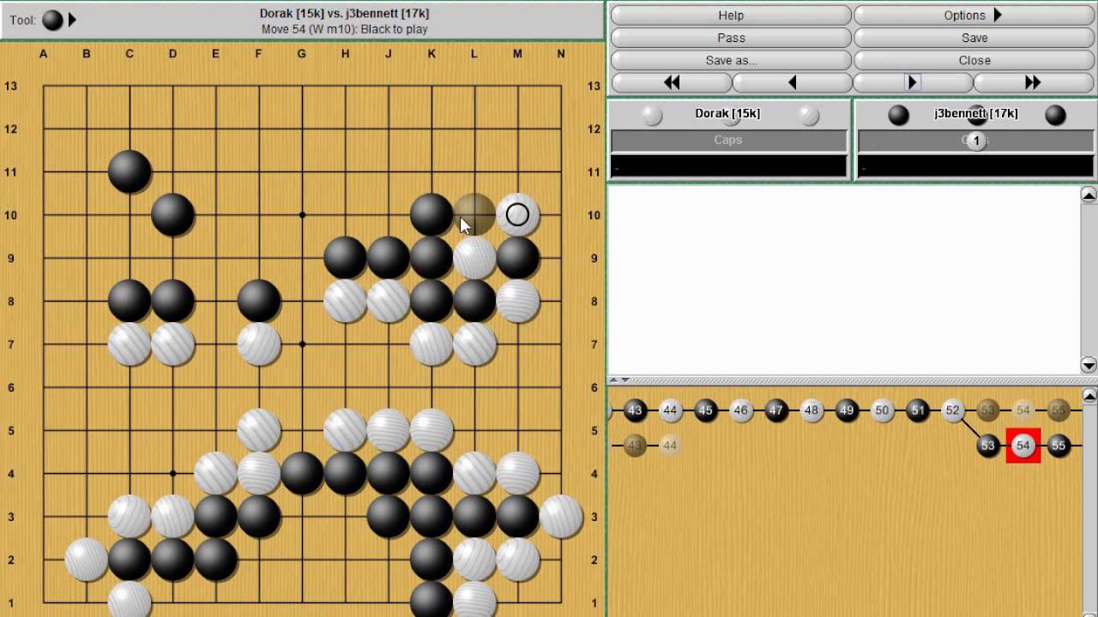Jump to game start with double-left arrows
Screen dimensions: 1098x617
(672, 82)
